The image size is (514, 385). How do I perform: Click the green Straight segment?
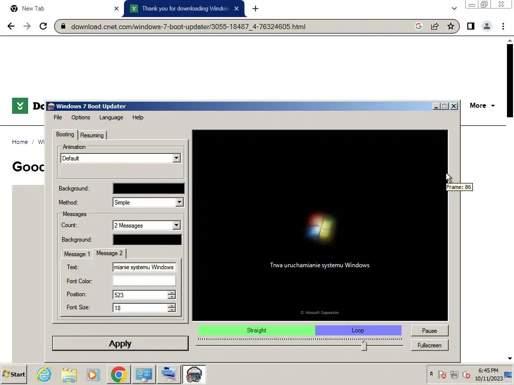[256, 330]
